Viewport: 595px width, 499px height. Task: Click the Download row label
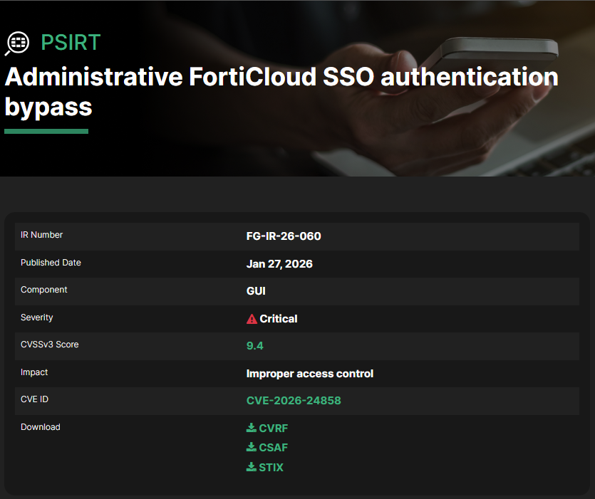[x=41, y=427]
